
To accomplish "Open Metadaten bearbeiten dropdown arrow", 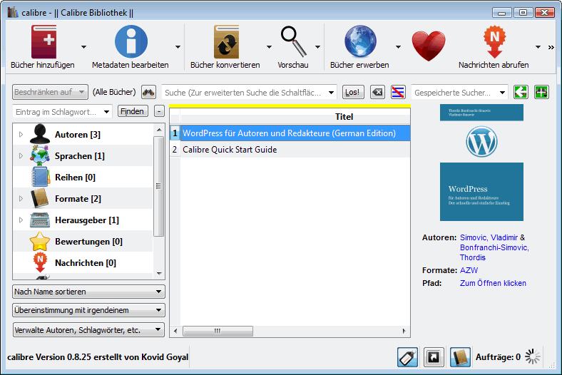I will coord(178,47).
